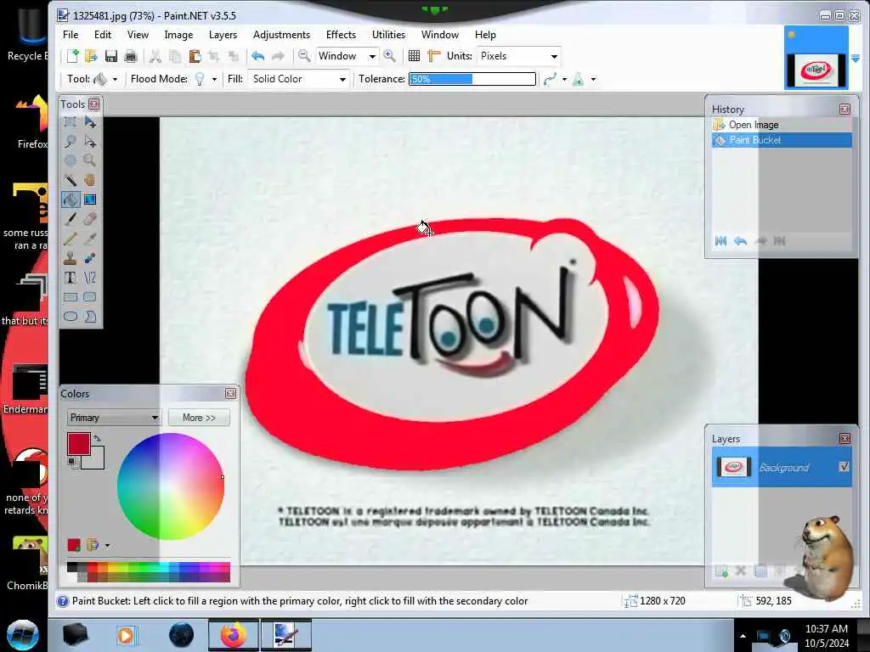
Task: Select the Clone Stamp tool
Action: (x=71, y=258)
